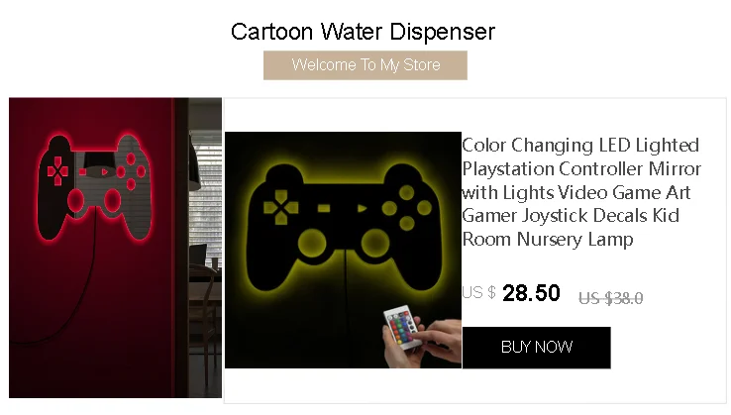Click the red left analog stick circle
This screenshot has height=415, width=731.
click(76, 200)
